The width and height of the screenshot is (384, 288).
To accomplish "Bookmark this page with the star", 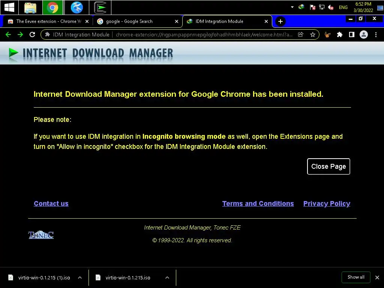I will 313,34.
